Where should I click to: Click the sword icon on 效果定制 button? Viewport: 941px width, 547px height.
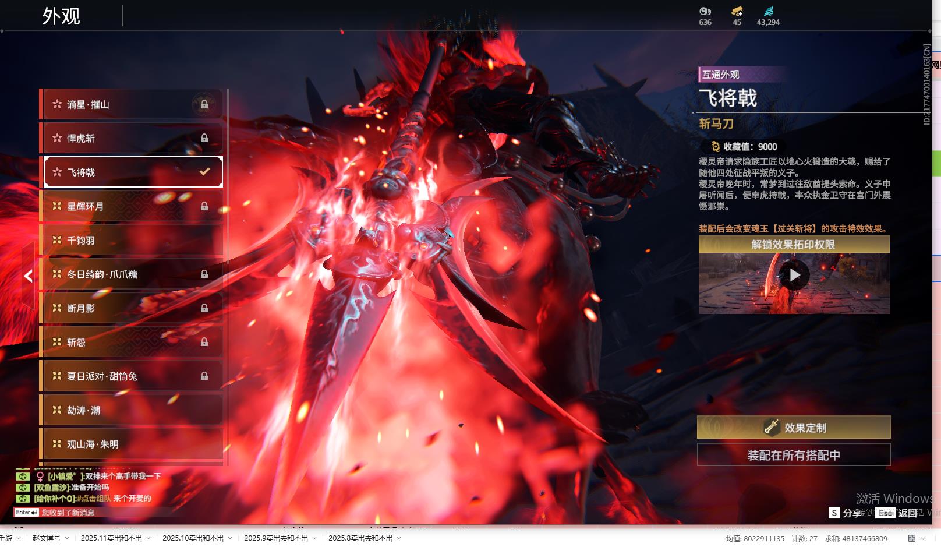tap(771, 428)
